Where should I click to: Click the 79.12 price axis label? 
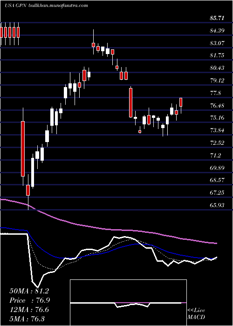pyautogui.click(x=217, y=80)
